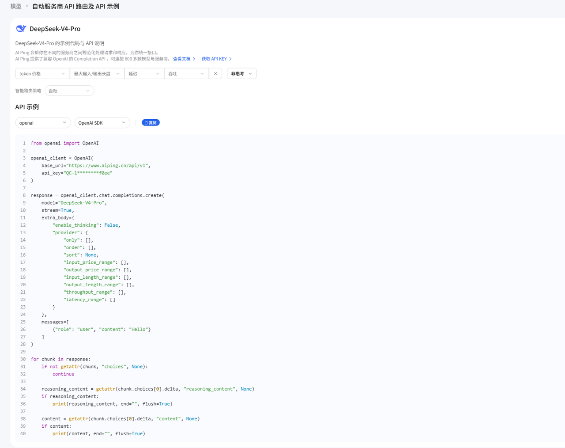Click the "throughput_range" code line
This screenshot has height=448, width=565.
point(95,292)
